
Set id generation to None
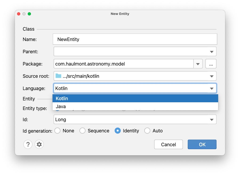click(57, 131)
